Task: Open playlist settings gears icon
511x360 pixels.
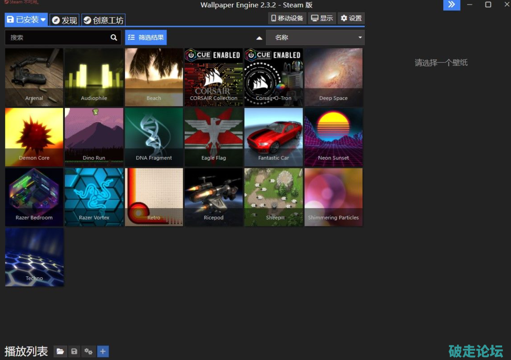Action: pyautogui.click(x=88, y=352)
